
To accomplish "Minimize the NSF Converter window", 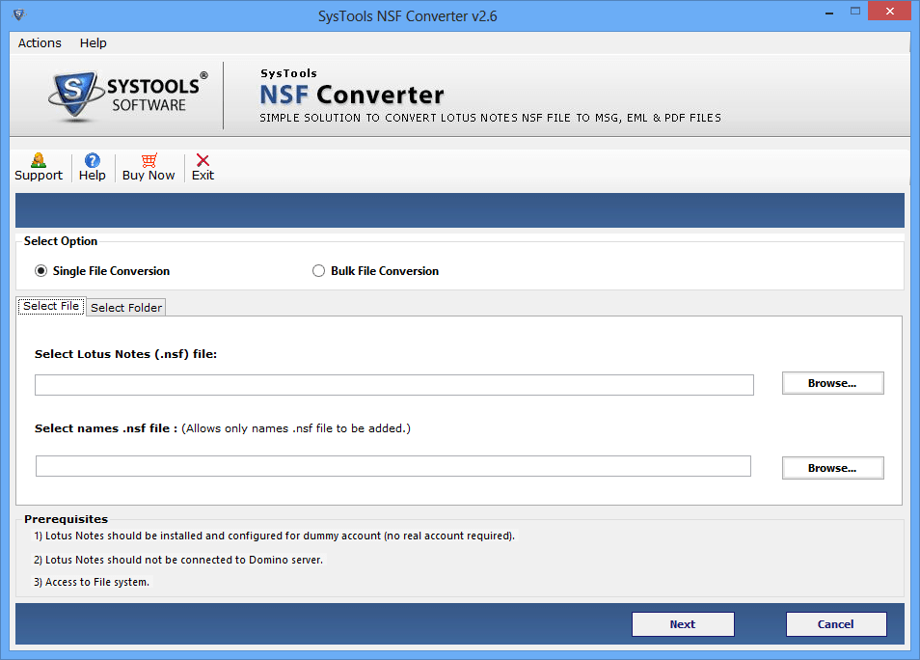I will [827, 11].
